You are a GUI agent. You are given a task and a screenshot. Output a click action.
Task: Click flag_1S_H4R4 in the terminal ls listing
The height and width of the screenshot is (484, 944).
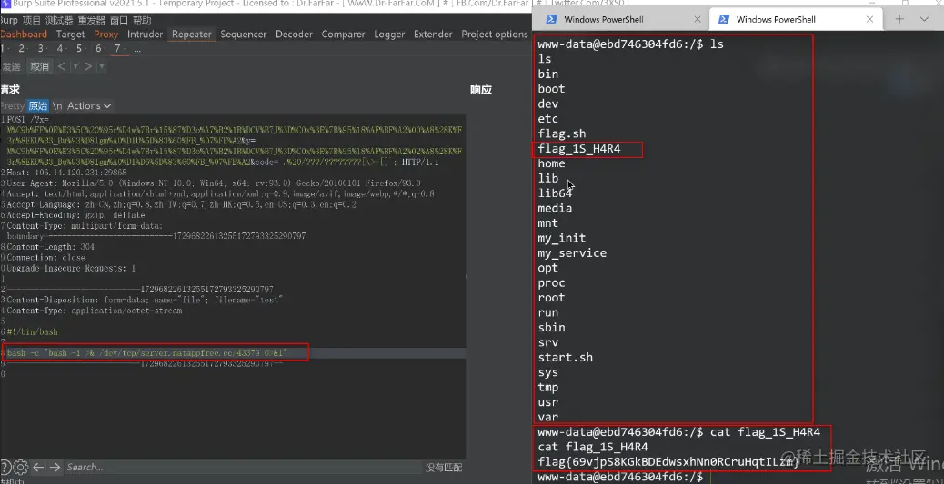pyautogui.click(x=579, y=149)
